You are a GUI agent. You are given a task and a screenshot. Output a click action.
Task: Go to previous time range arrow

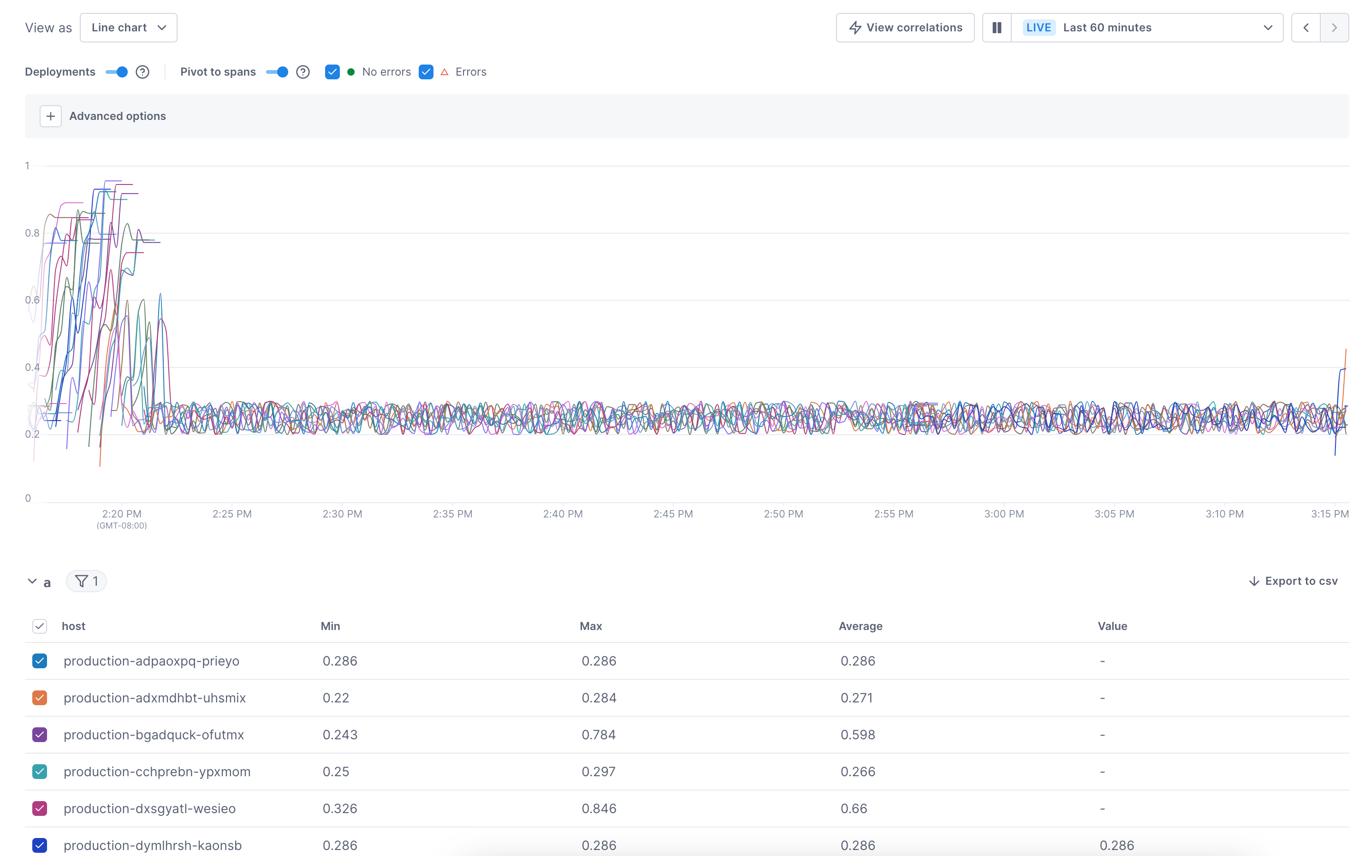point(1306,28)
